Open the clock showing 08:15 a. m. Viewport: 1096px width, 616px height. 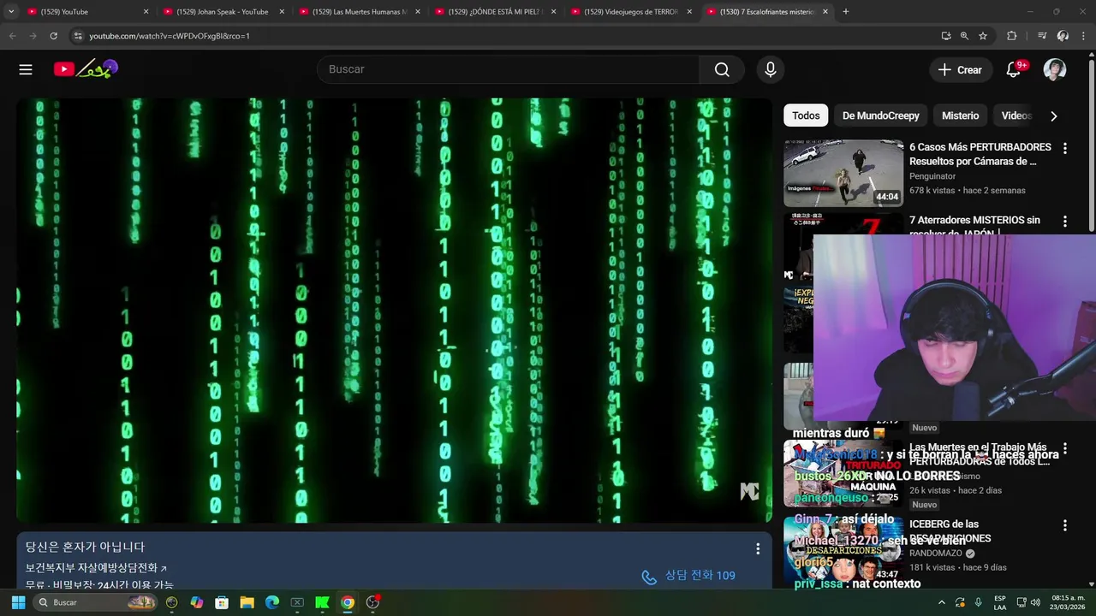click(x=1067, y=602)
